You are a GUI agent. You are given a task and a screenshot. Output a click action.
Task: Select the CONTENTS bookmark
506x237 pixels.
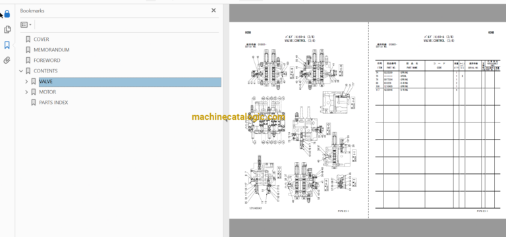45,71
